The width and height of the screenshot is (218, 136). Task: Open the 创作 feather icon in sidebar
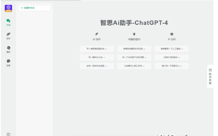coord(8,36)
